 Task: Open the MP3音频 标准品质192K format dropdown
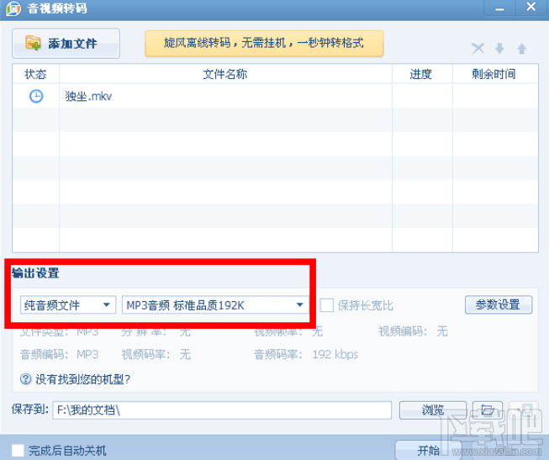(x=215, y=305)
